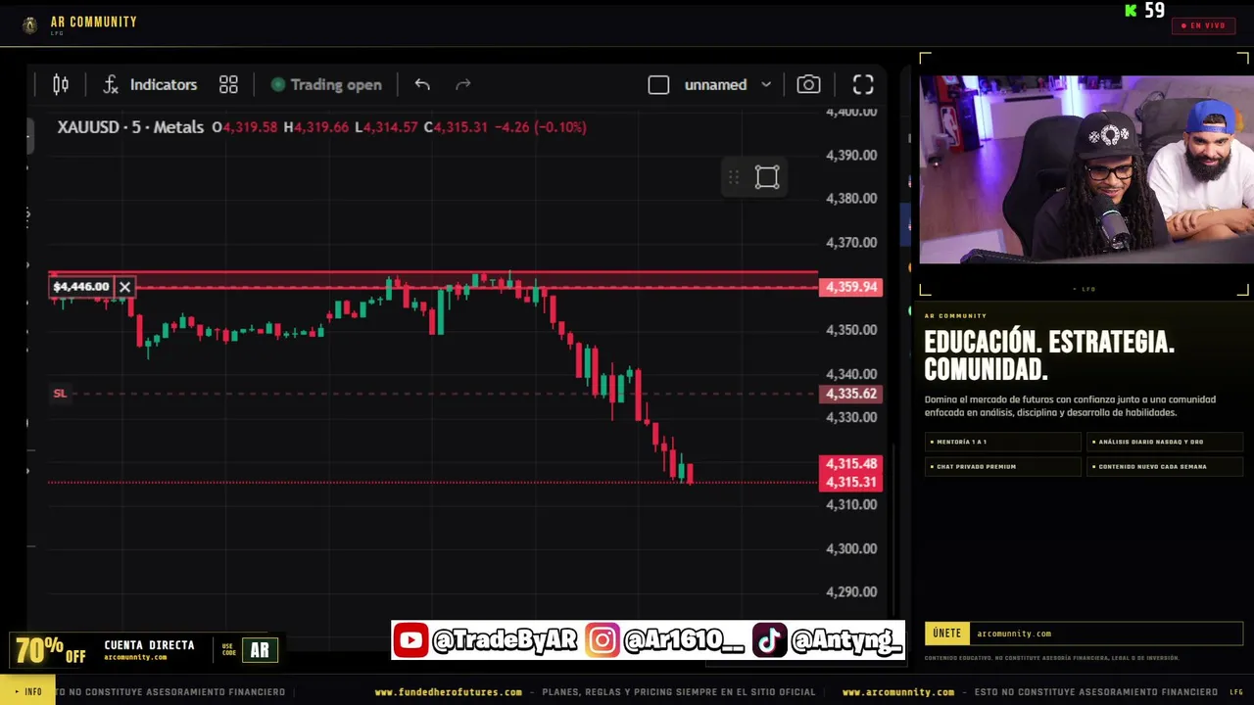The width and height of the screenshot is (1254, 705).
Task: Click the webcam video feed
Action: pyautogui.click(x=1085, y=169)
